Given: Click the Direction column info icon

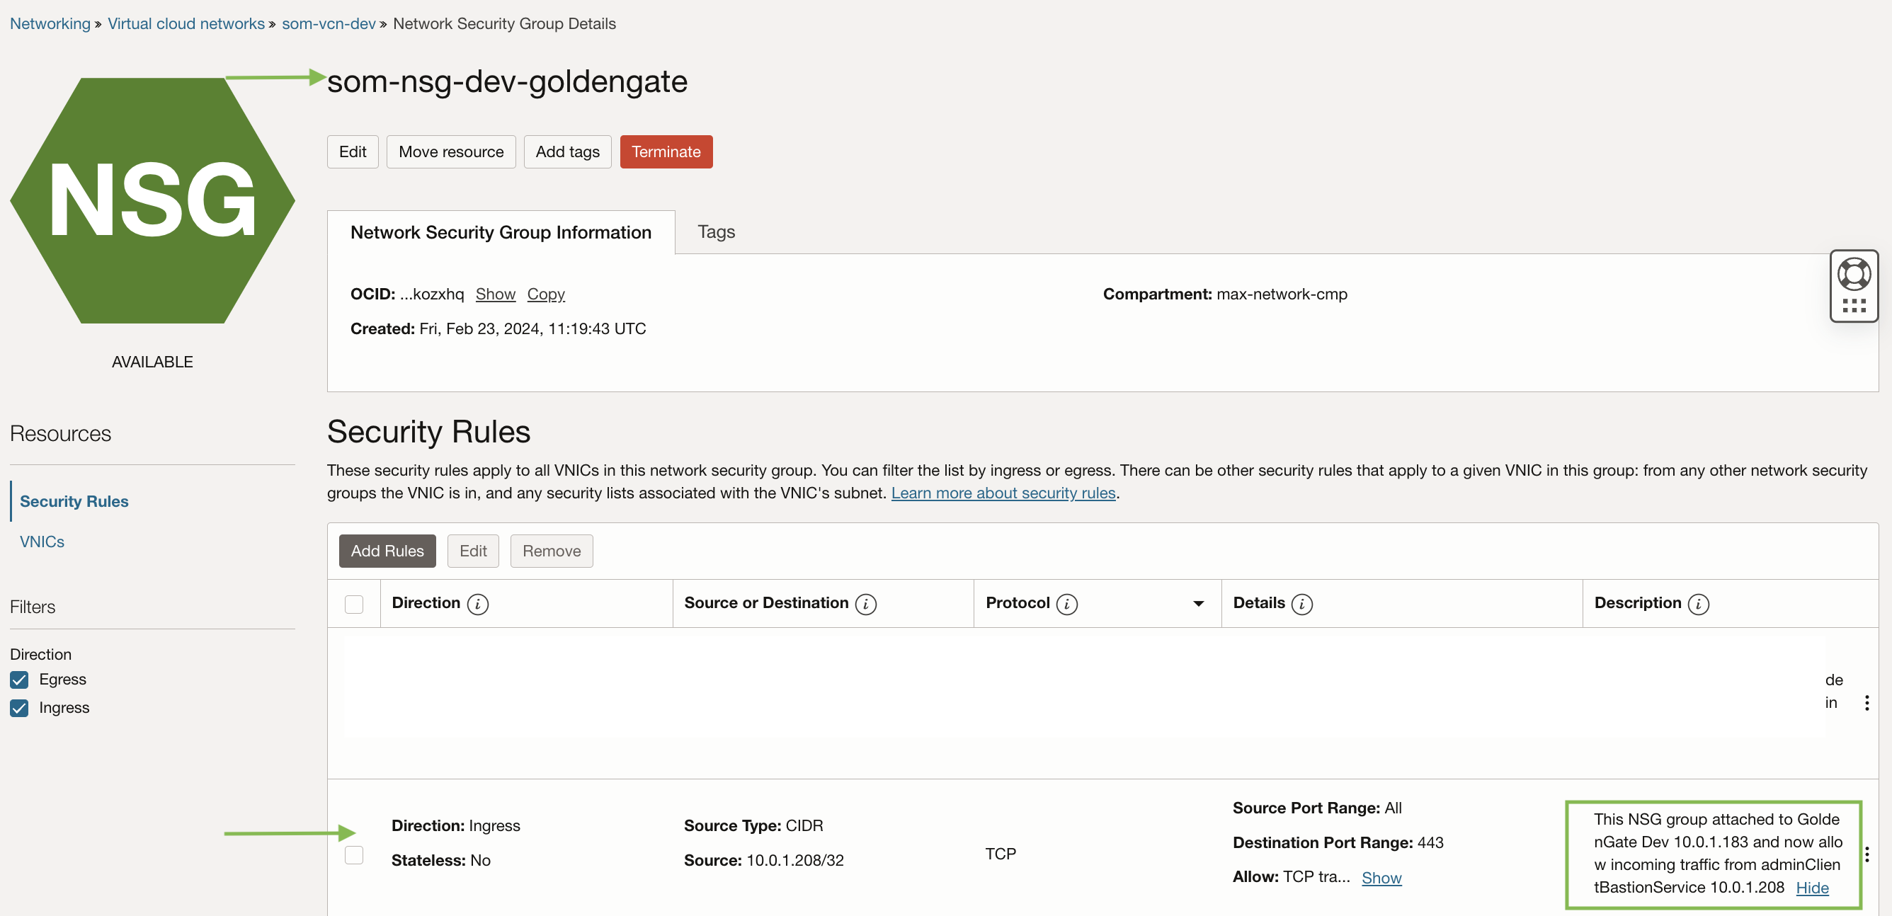Looking at the screenshot, I should [x=477, y=604].
